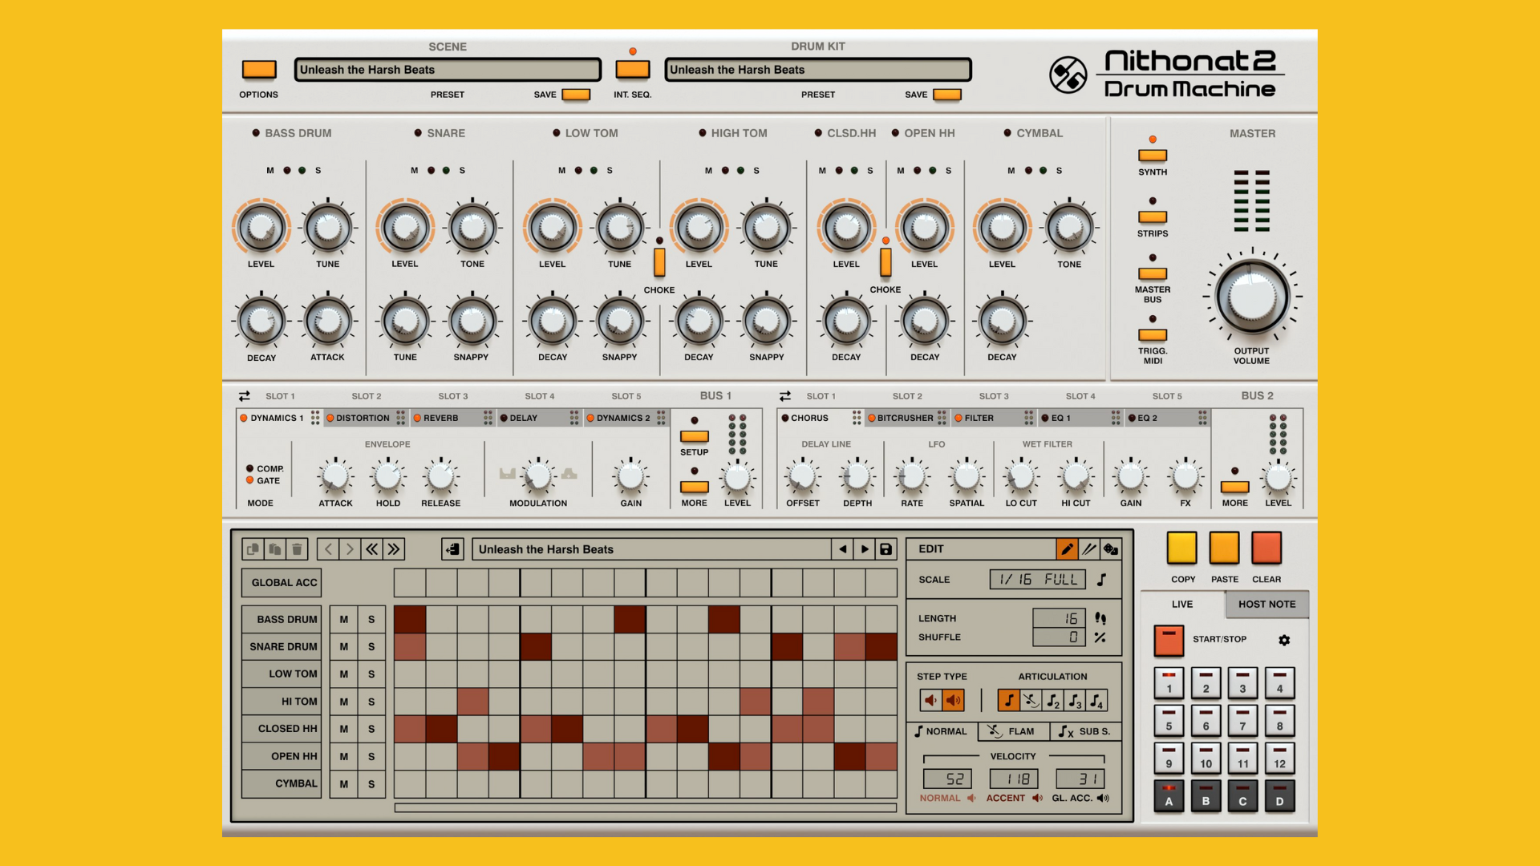The height and width of the screenshot is (866, 1540).
Task: Load the next pattern preset
Action: [865, 549]
